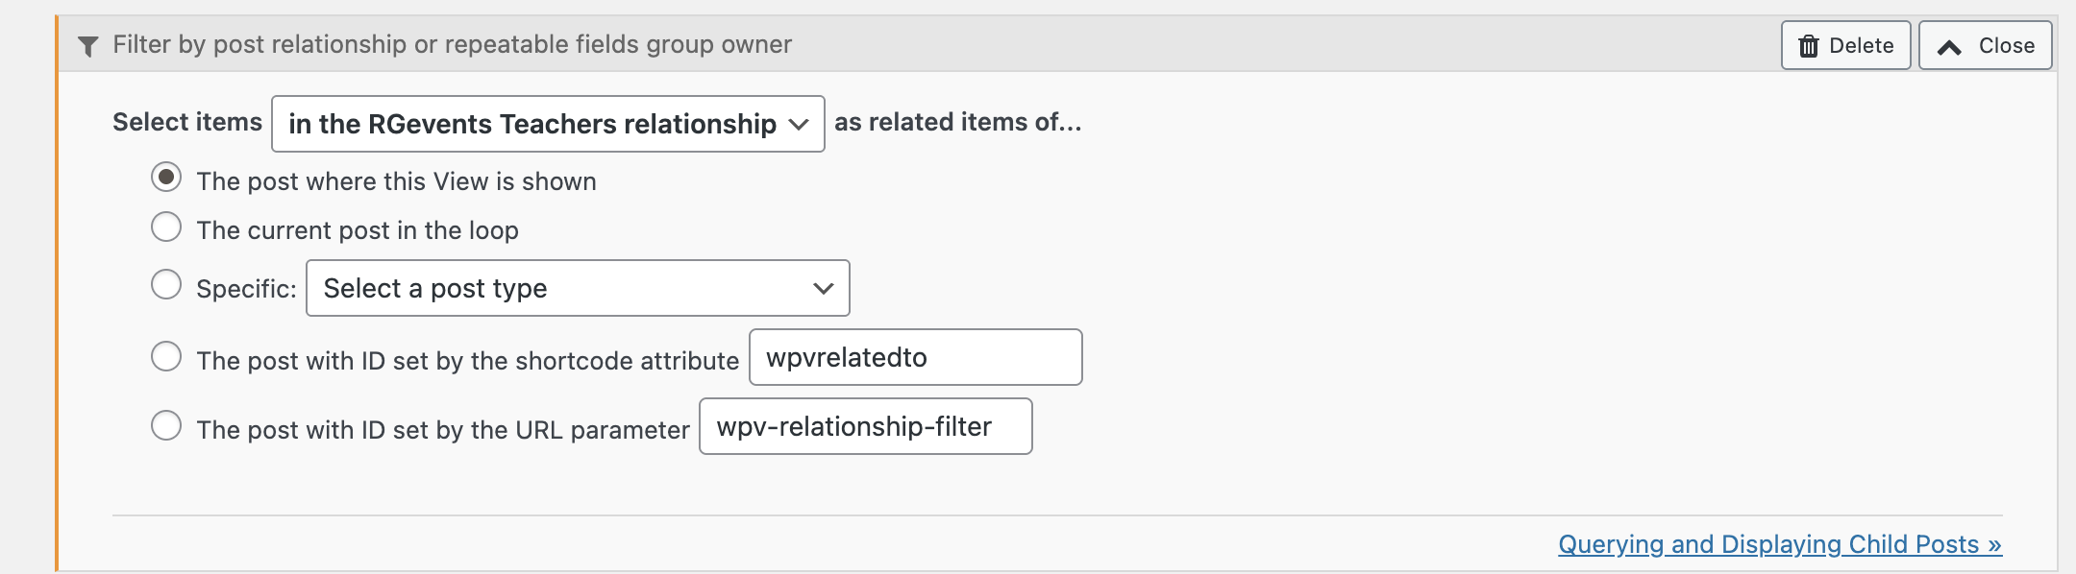
Task: Click the arrow on the post type dropdown
Action: pos(823,289)
